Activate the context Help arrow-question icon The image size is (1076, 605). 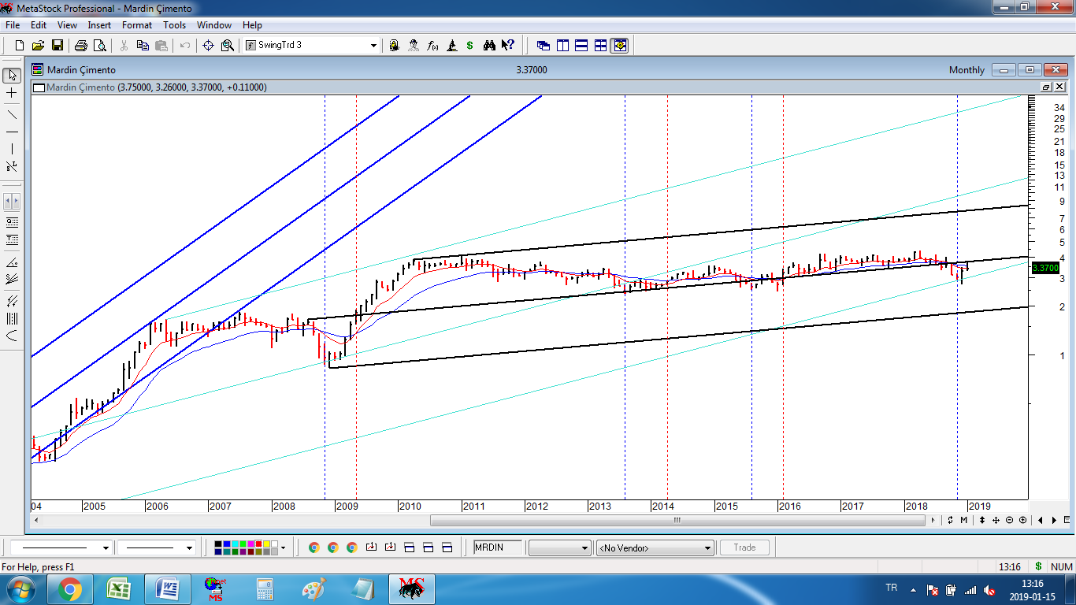(x=508, y=46)
